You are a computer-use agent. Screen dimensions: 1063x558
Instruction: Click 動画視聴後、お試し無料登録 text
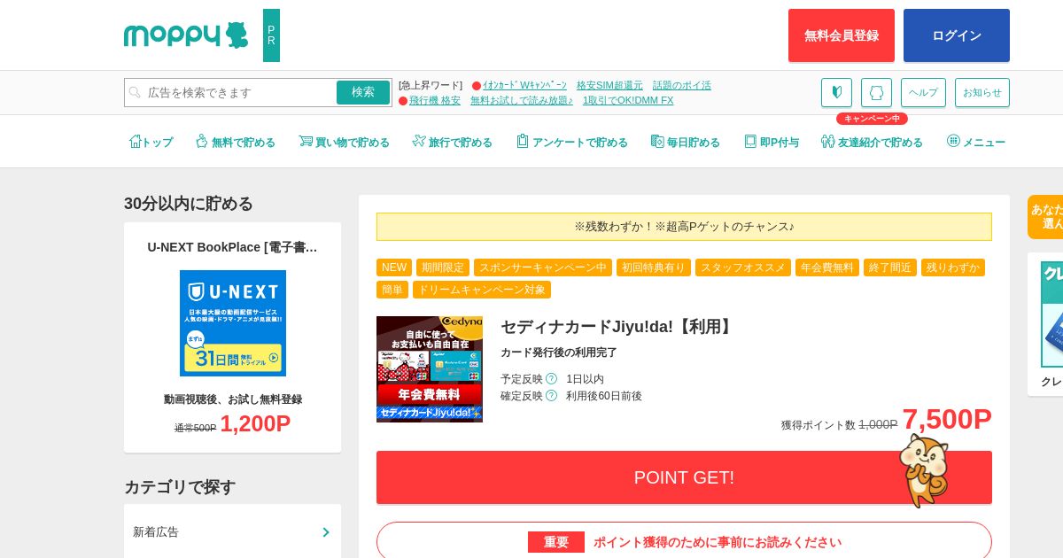[233, 399]
